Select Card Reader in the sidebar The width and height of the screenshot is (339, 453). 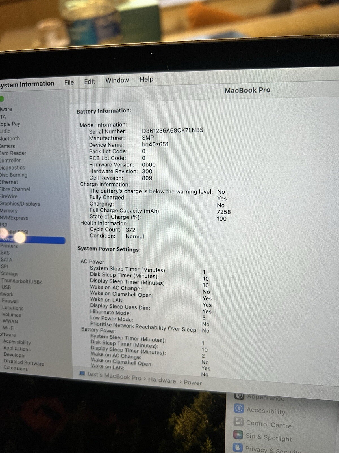(13, 153)
